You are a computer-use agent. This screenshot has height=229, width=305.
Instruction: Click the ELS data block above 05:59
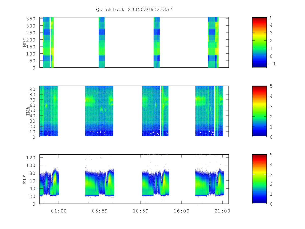100,182
